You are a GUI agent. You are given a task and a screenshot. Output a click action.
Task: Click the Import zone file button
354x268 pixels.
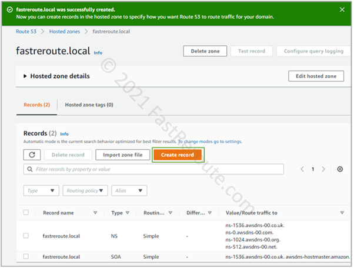coord(122,155)
